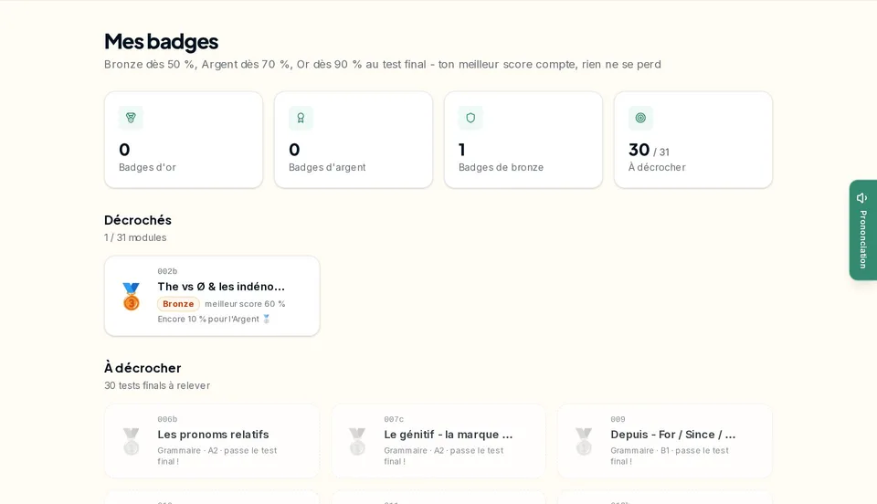This screenshot has height=504, width=877.
Task: Click the 30 / 31 À décrocher stat card
Action: [x=693, y=140]
